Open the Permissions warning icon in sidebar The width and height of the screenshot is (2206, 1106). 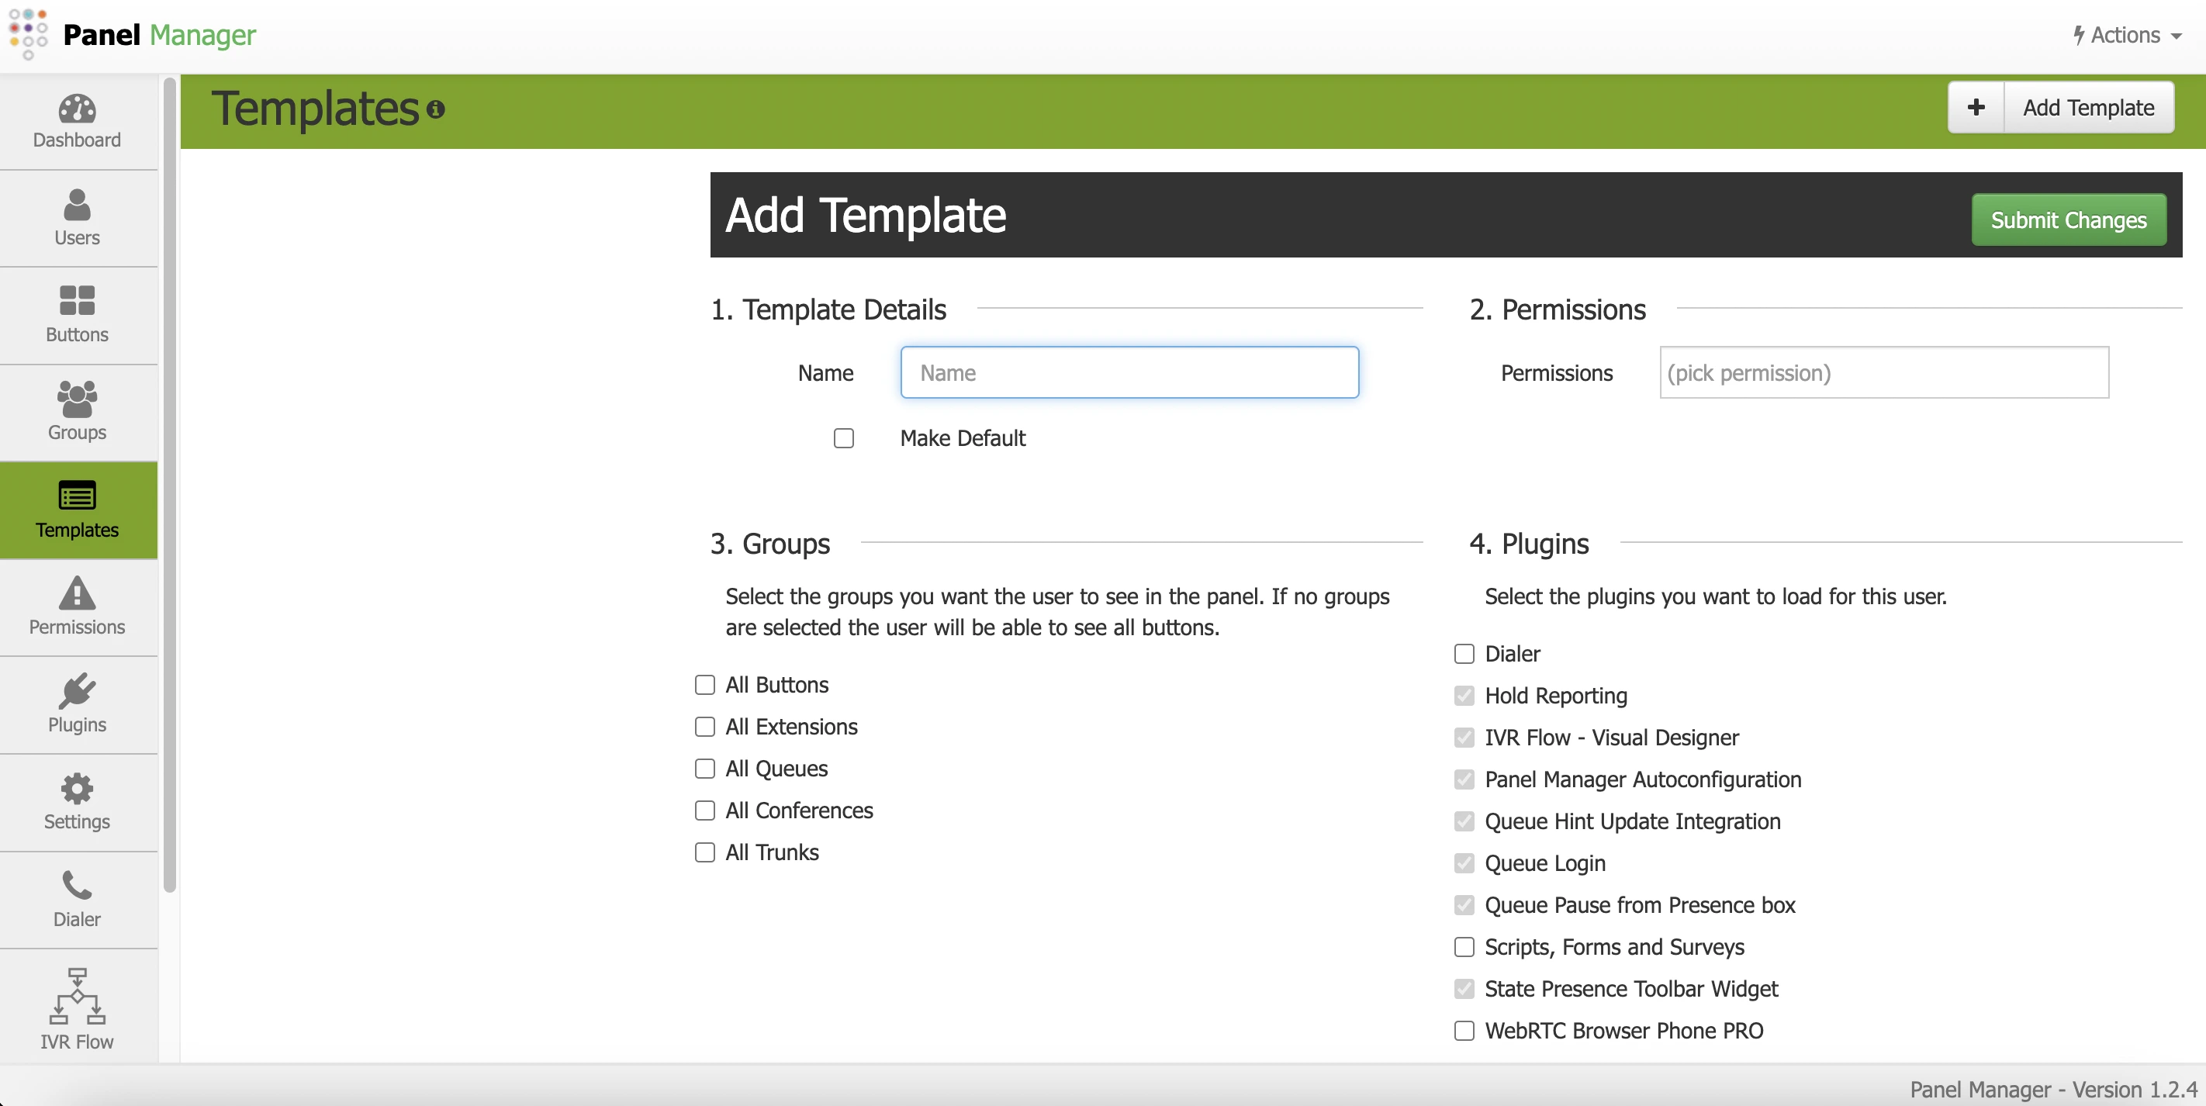(x=76, y=604)
